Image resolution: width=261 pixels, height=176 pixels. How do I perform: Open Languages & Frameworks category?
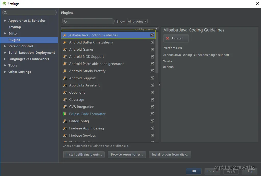[x=29, y=59]
